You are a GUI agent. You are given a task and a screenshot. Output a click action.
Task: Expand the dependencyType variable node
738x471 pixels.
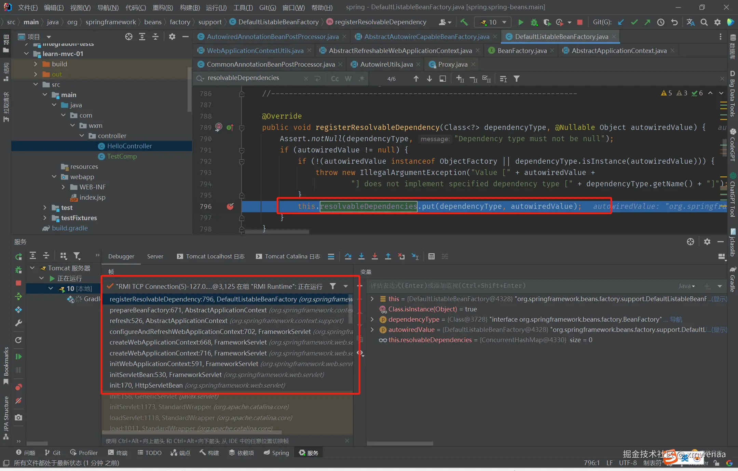tap(372, 319)
